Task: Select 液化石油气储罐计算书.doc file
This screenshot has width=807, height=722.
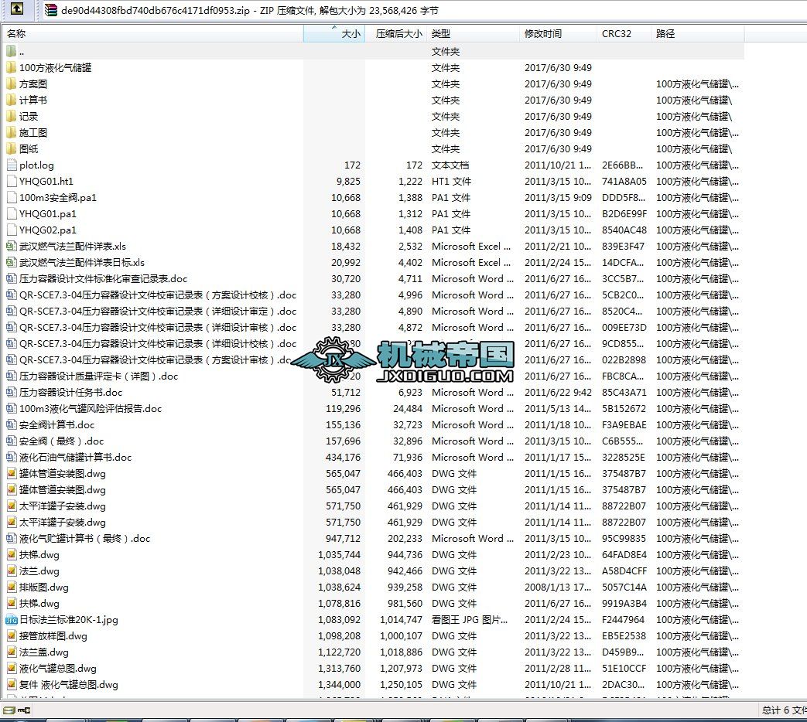Action: pyautogui.click(x=75, y=457)
